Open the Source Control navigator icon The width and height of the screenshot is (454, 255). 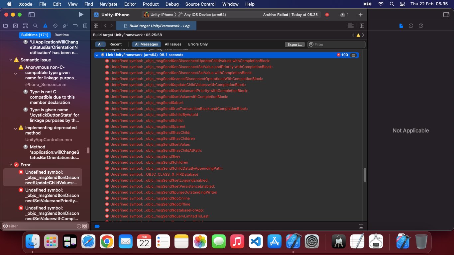pyautogui.click(x=15, y=26)
